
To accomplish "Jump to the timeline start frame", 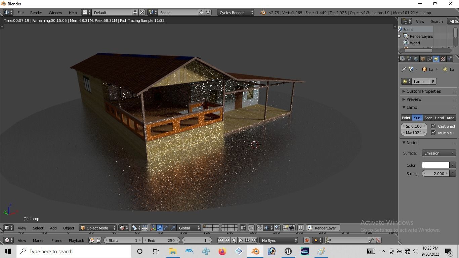I will click(220, 240).
